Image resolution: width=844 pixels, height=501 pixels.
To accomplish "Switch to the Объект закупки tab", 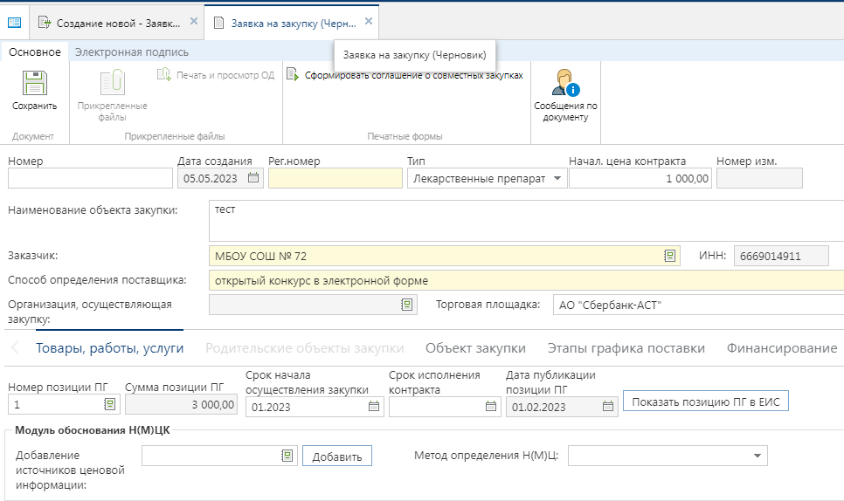I will tap(476, 348).
